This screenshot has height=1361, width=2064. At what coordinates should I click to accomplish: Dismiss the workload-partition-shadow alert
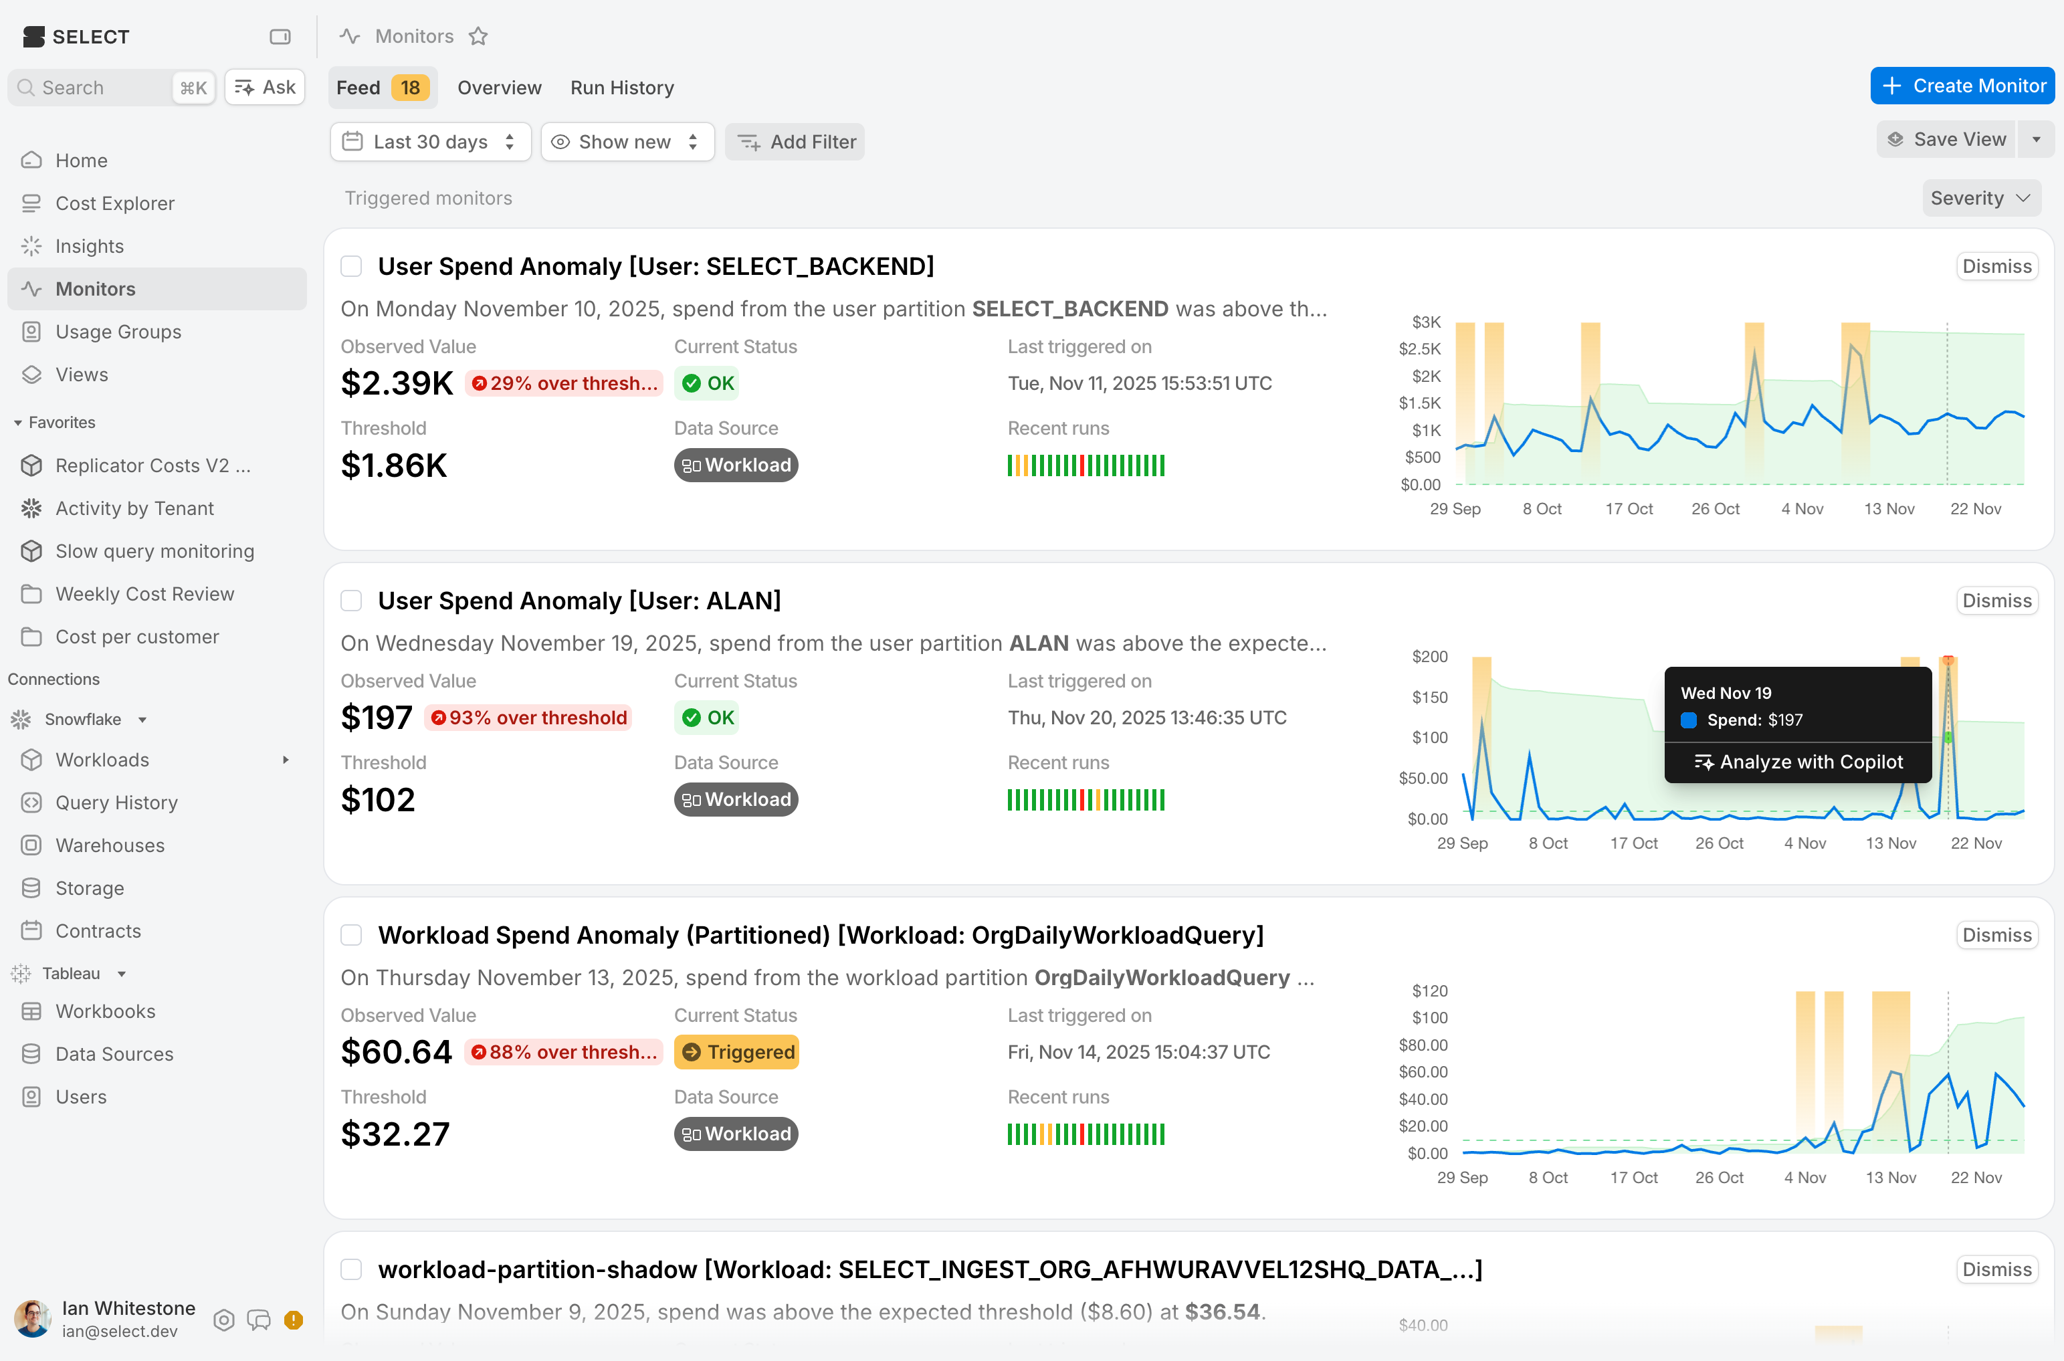[1996, 1269]
